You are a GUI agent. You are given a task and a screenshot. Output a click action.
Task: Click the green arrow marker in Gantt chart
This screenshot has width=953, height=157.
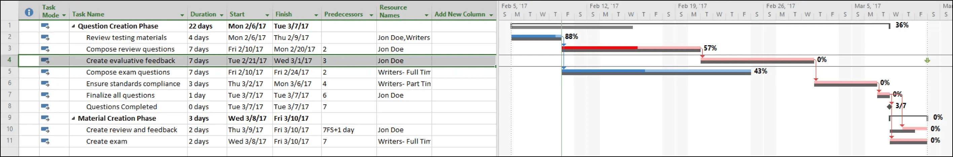(927, 61)
